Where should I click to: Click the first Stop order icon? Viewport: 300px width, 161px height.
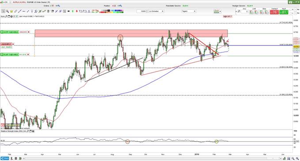262,12
